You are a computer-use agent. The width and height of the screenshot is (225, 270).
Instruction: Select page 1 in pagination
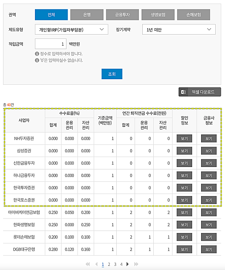pyautogui.click(x=103, y=264)
